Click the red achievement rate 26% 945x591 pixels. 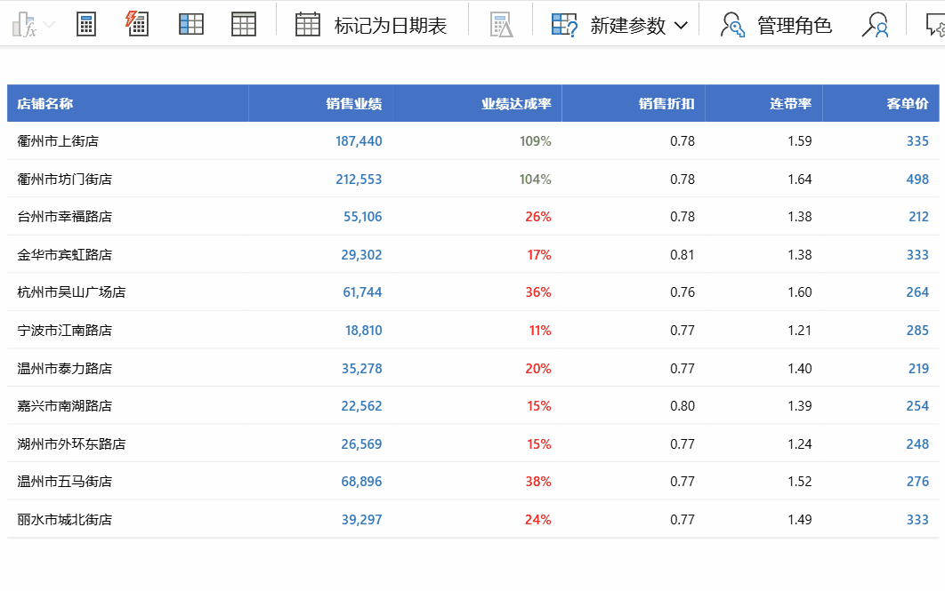tap(538, 217)
